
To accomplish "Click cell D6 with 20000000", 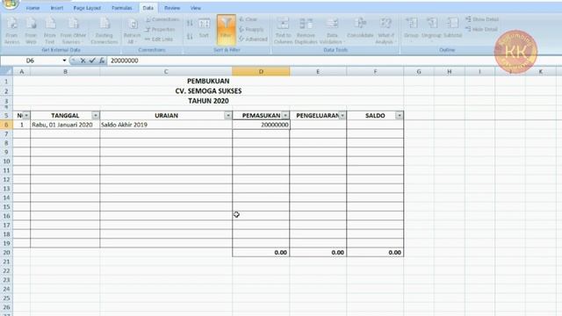I will tap(261, 125).
